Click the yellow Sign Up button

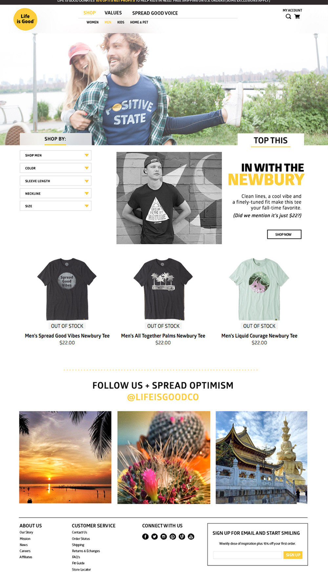pyautogui.click(x=293, y=555)
